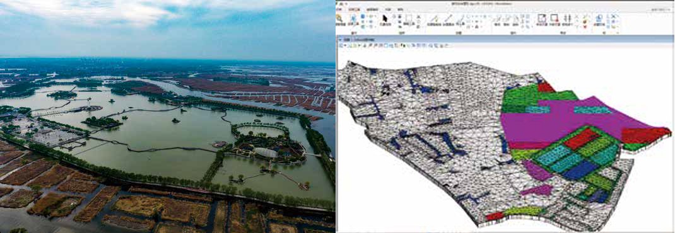Click the aerial wetland photo on the left
675x233 pixels.
(167, 116)
